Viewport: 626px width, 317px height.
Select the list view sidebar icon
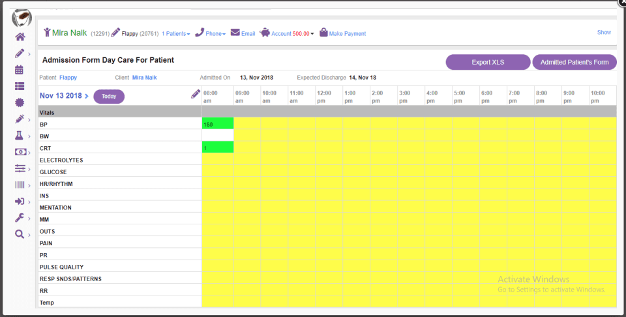pyautogui.click(x=19, y=86)
